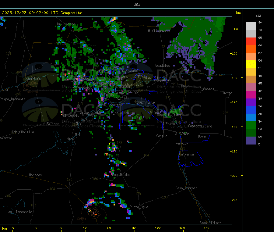Screen dimensions: 274x232
Task: Click the Divisadero map label
Action: [66, 24]
